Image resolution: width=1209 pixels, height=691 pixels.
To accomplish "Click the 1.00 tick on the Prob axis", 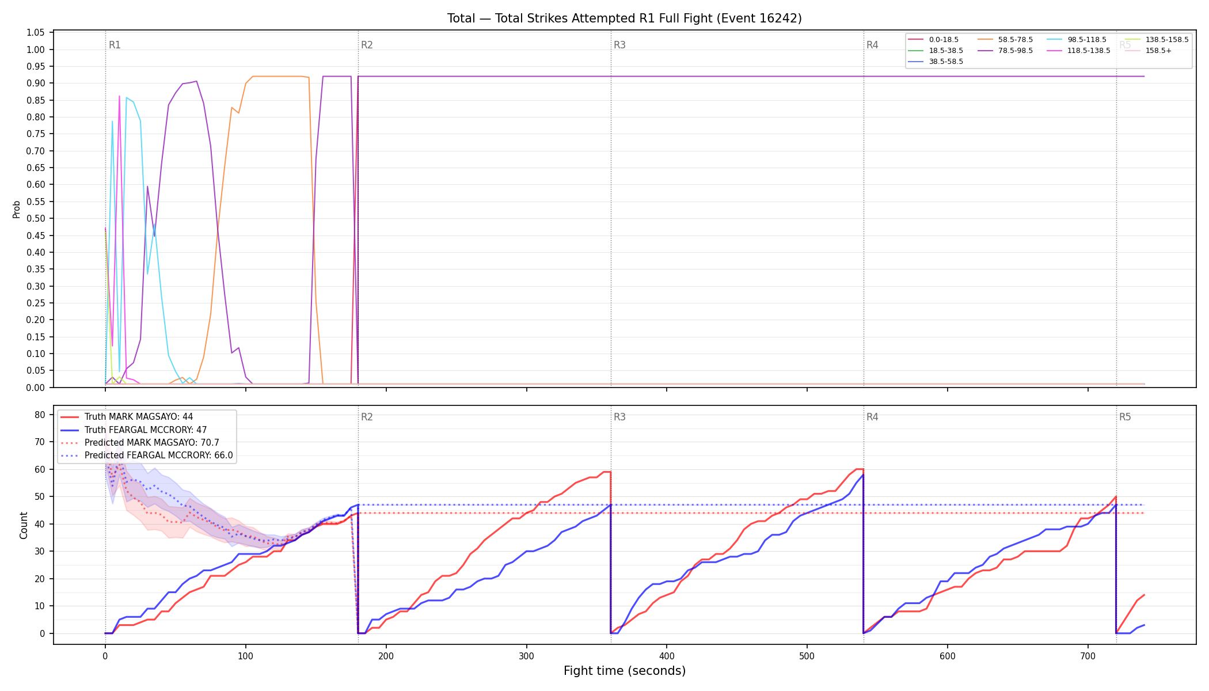I will click(x=36, y=50).
